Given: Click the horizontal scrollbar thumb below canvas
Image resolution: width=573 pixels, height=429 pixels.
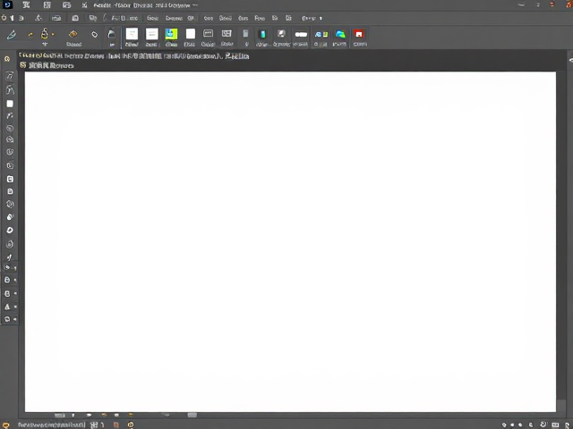Looking at the screenshot, I should (x=192, y=415).
